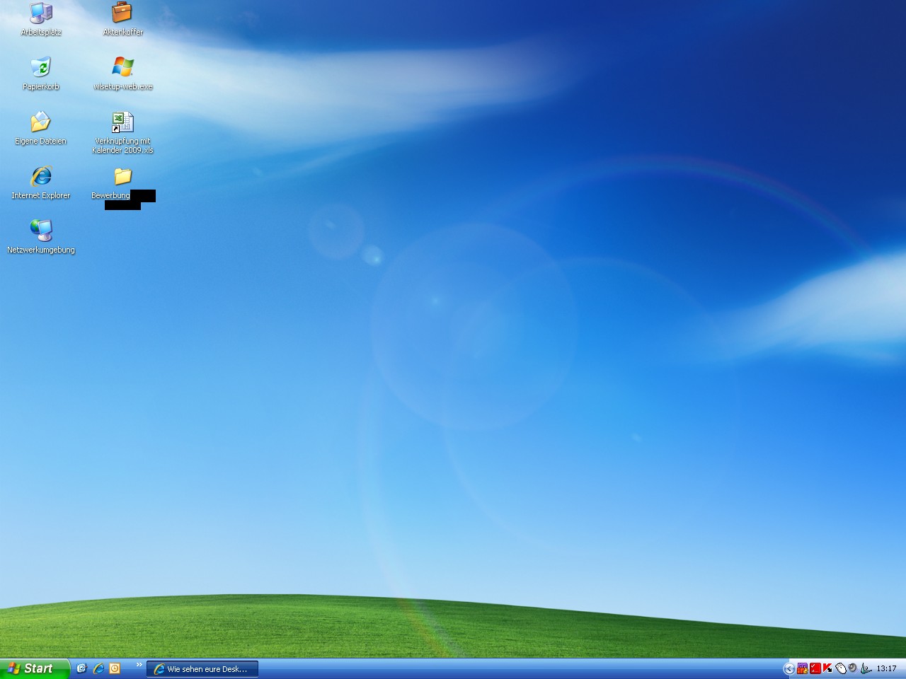Launch Internet Explorer from Quick Launch
Screen dimensions: 906x679
coord(98,668)
